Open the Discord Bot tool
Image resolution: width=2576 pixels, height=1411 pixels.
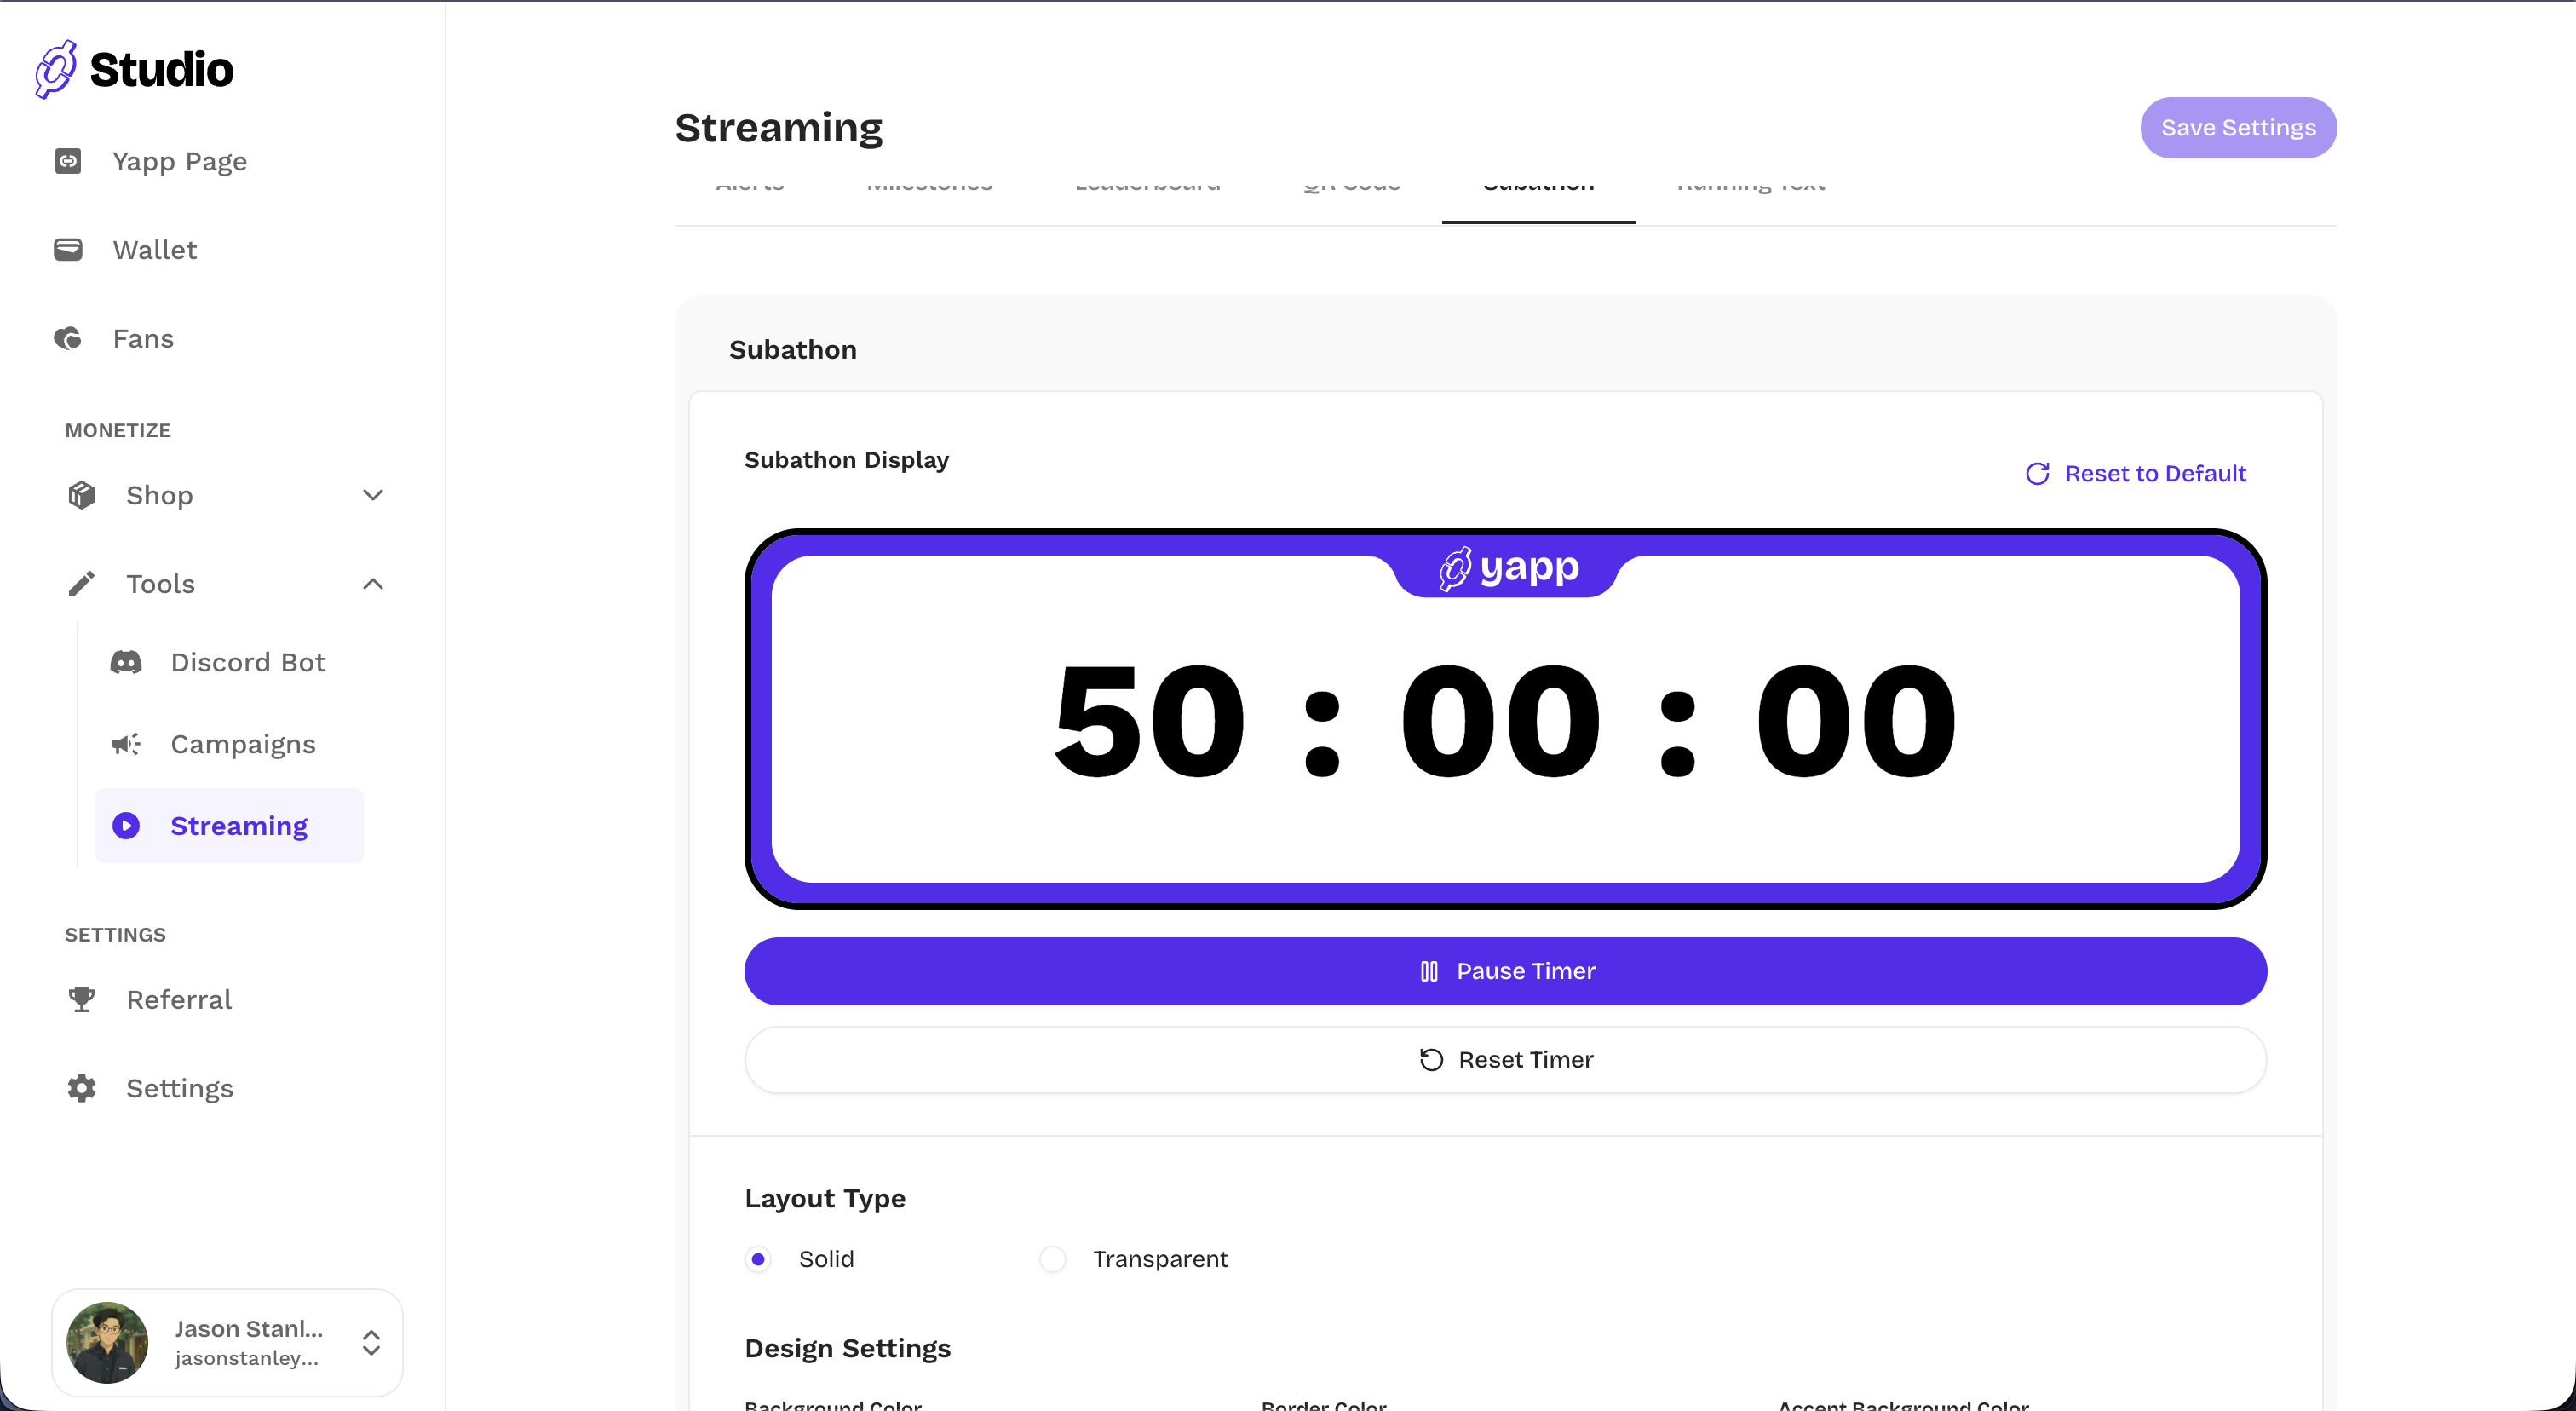click(247, 662)
